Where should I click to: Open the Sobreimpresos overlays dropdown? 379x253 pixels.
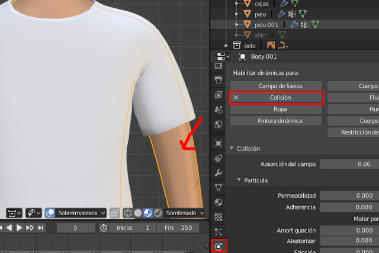pos(81,213)
